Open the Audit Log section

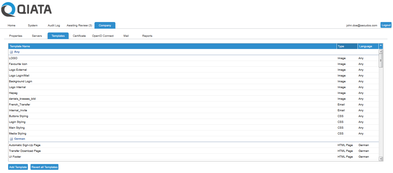coord(53,26)
